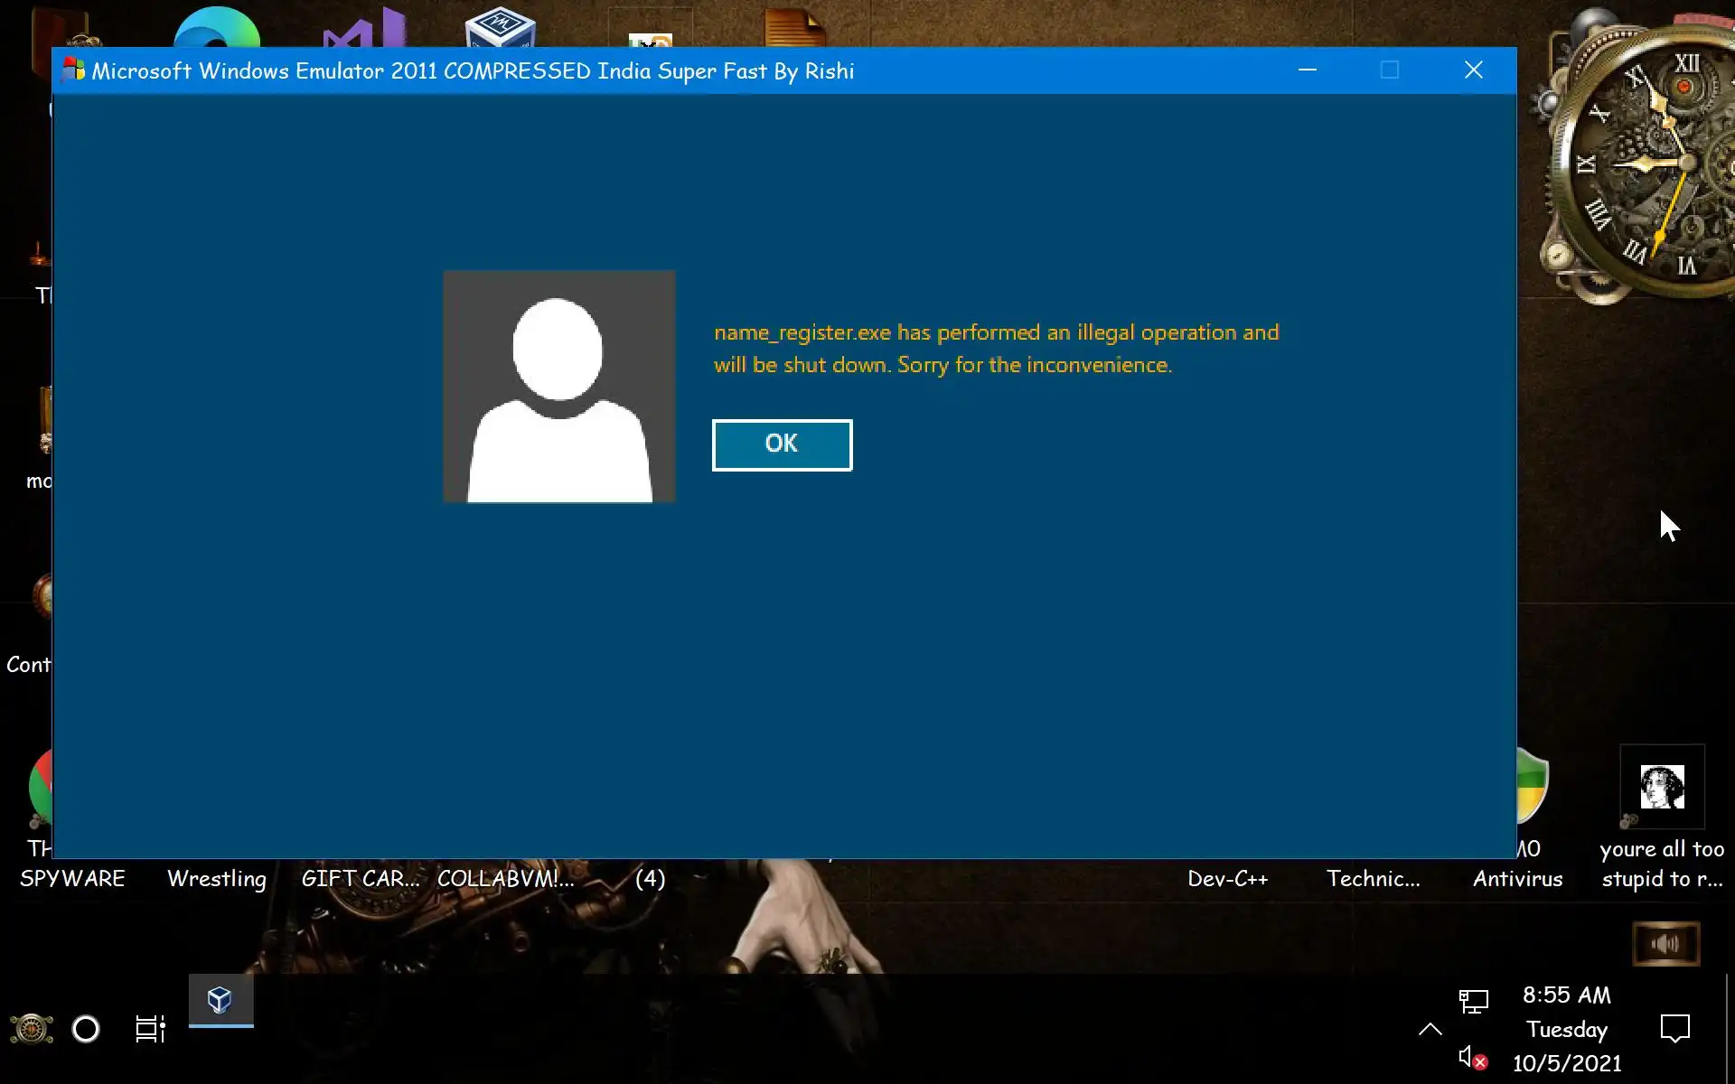This screenshot has width=1735, height=1084.
Task: Click the Cortana circle search icon
Action: [x=86, y=1028]
